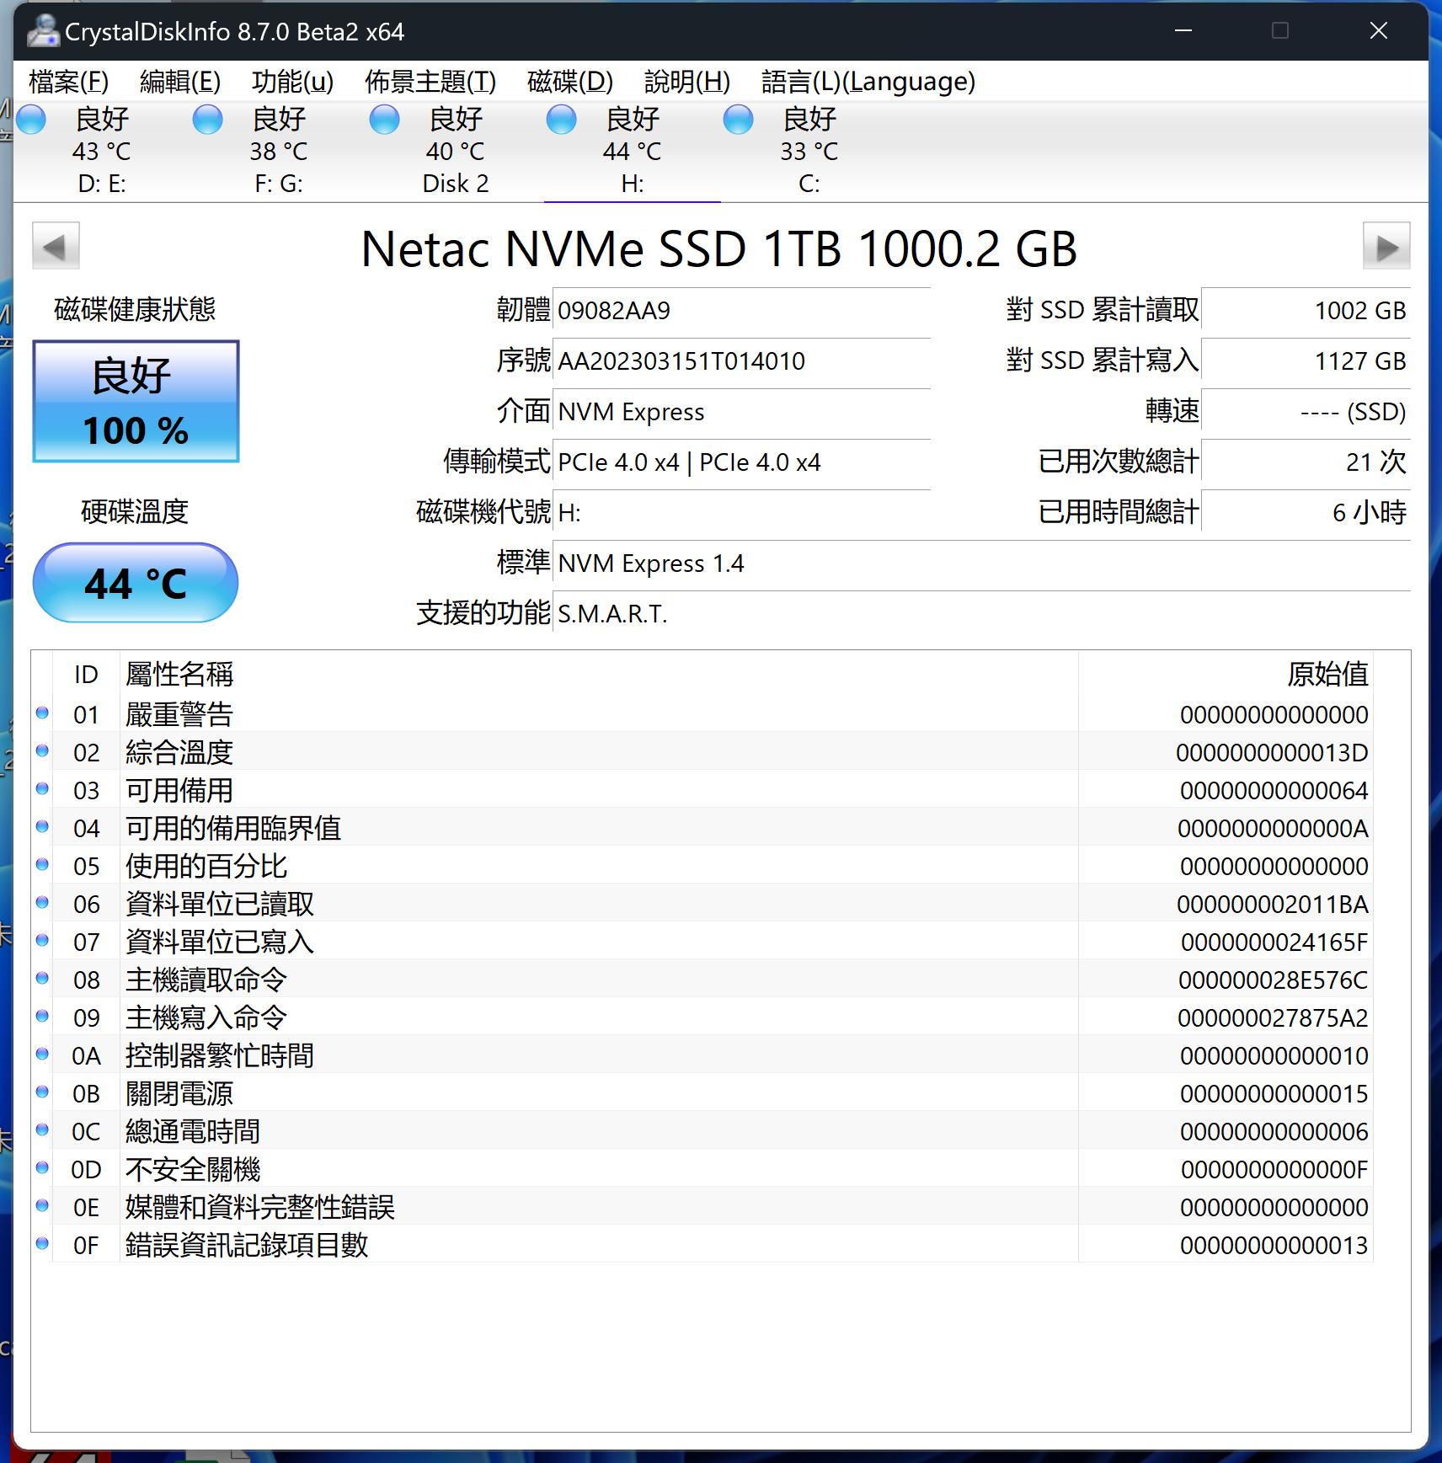Open the 功能(u) menu
This screenshot has height=1463, width=1442.
pos(291,82)
